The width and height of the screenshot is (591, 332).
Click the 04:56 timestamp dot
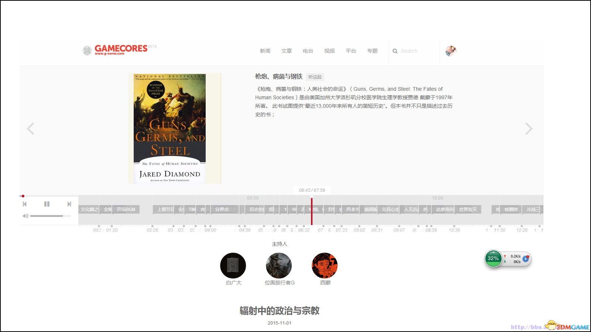point(245,226)
